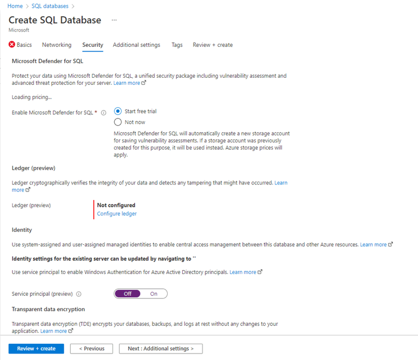Switch to the Basics tab
Screen dimensions: 418x360
pos(24,45)
